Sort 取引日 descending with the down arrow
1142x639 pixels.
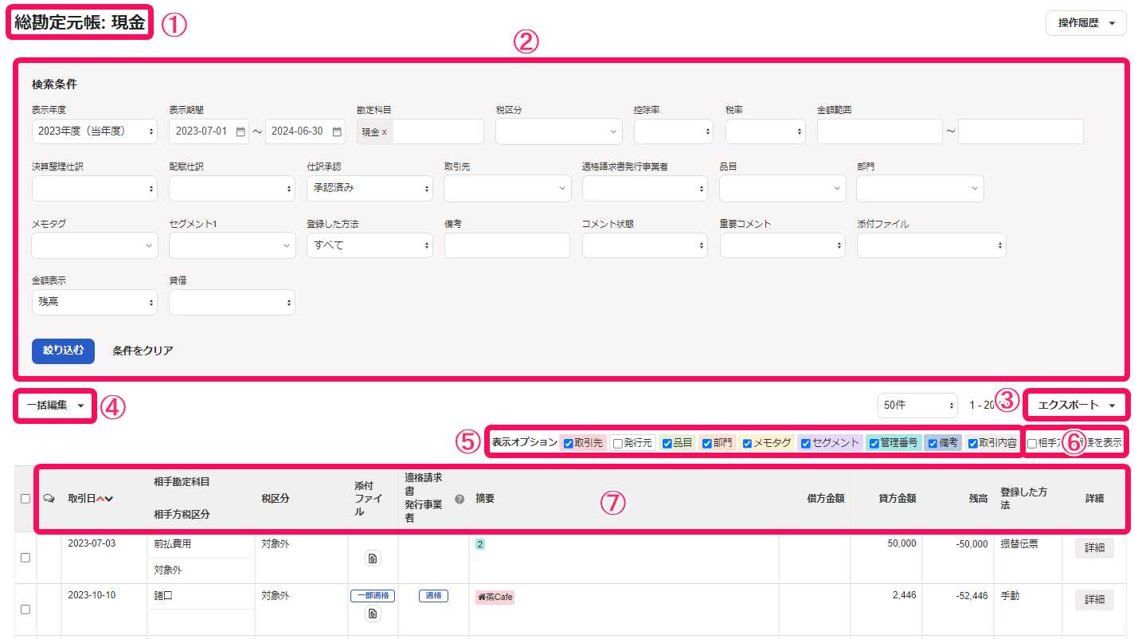(109, 499)
